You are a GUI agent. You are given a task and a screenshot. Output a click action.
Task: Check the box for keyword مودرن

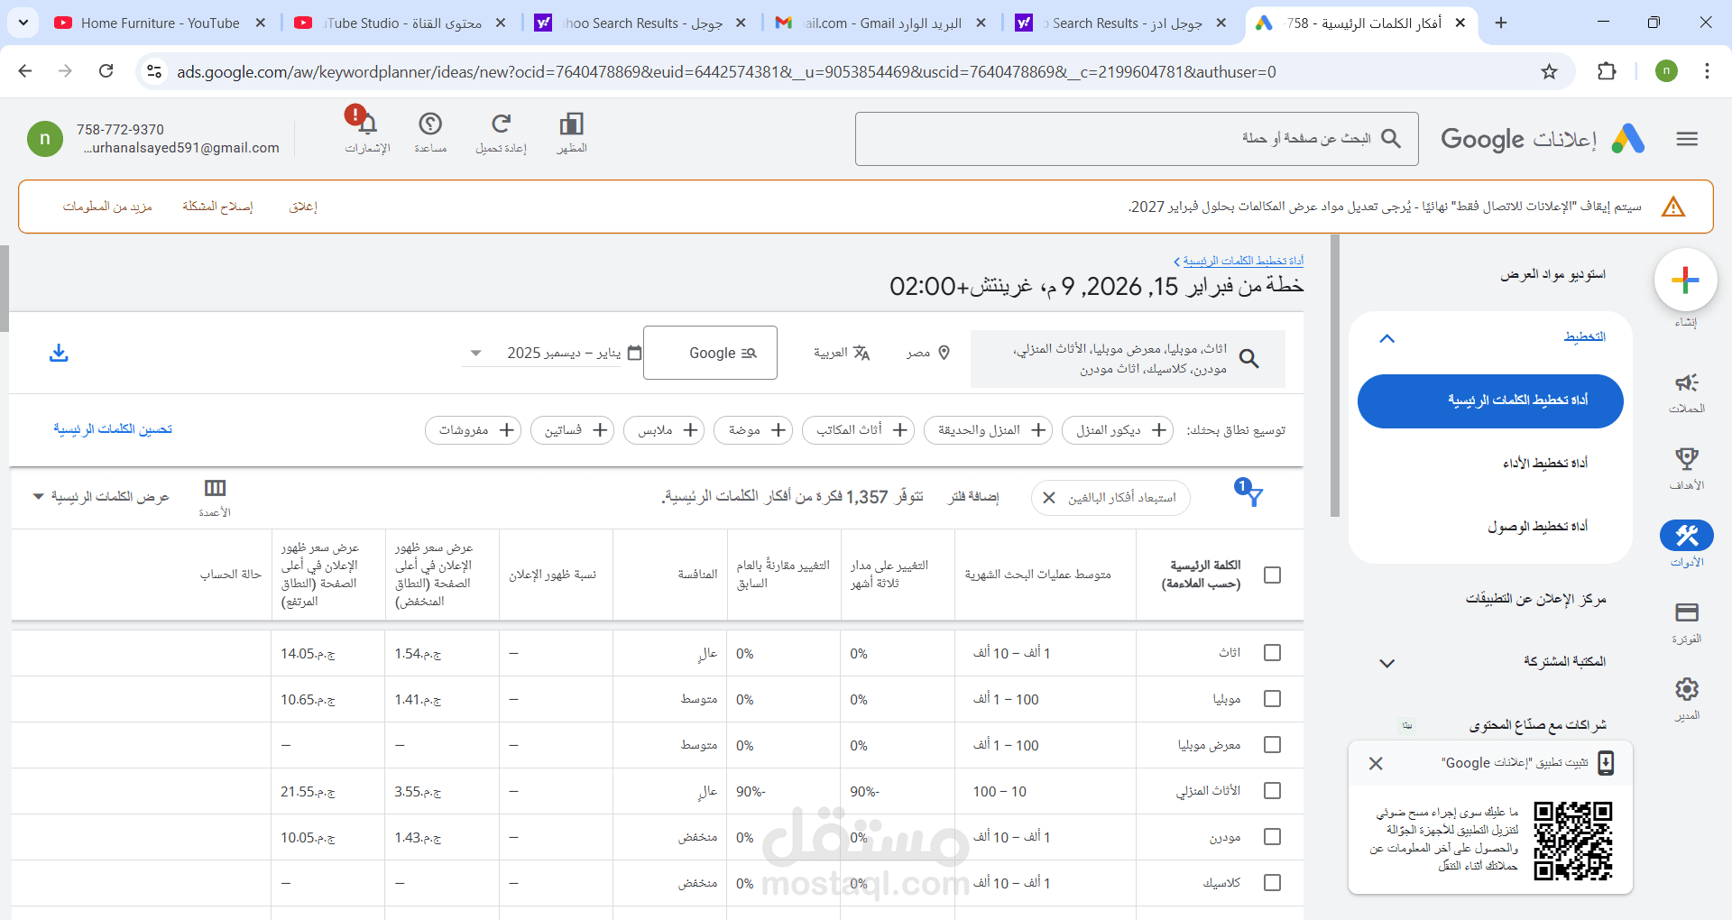click(x=1272, y=836)
